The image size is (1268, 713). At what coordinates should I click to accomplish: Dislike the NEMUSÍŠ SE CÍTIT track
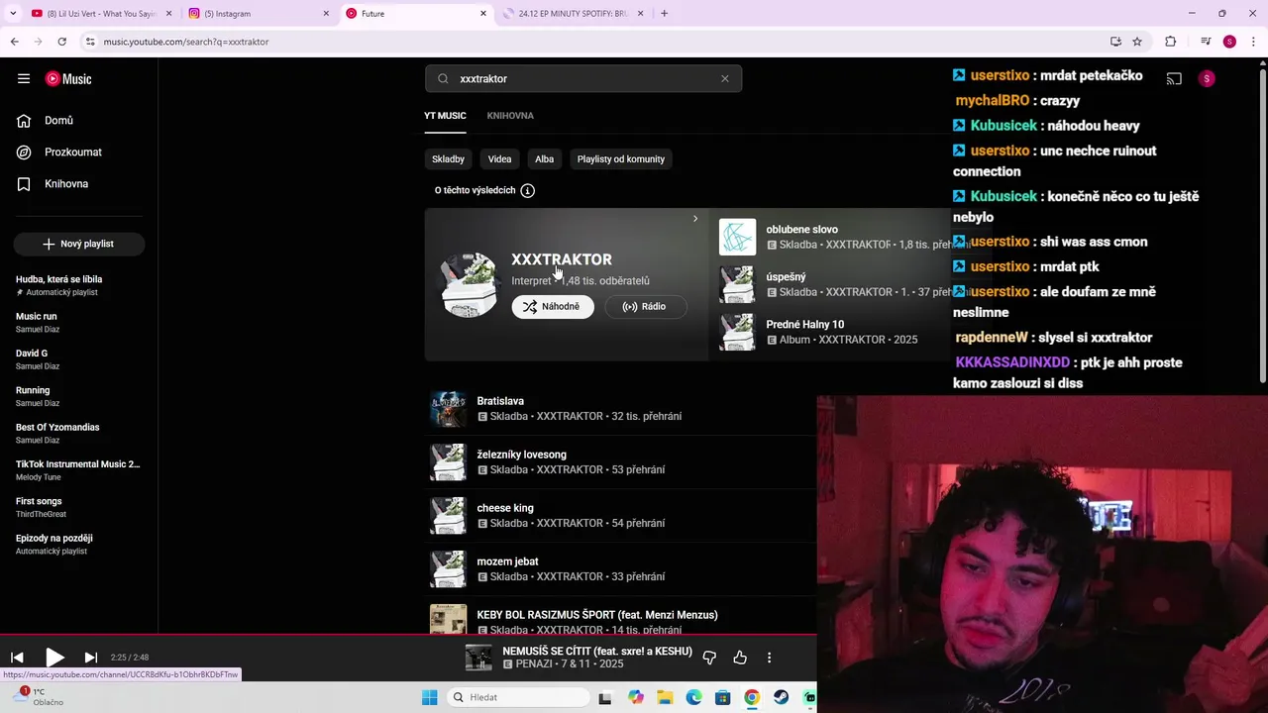click(x=709, y=658)
